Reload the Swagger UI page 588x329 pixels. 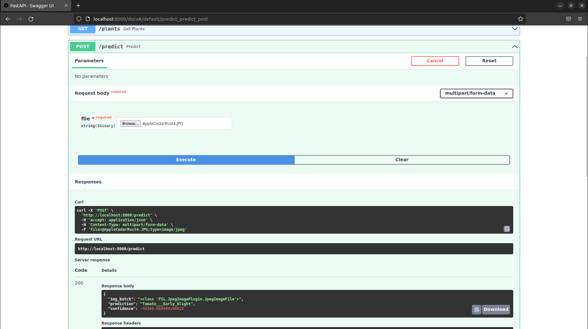click(31, 19)
